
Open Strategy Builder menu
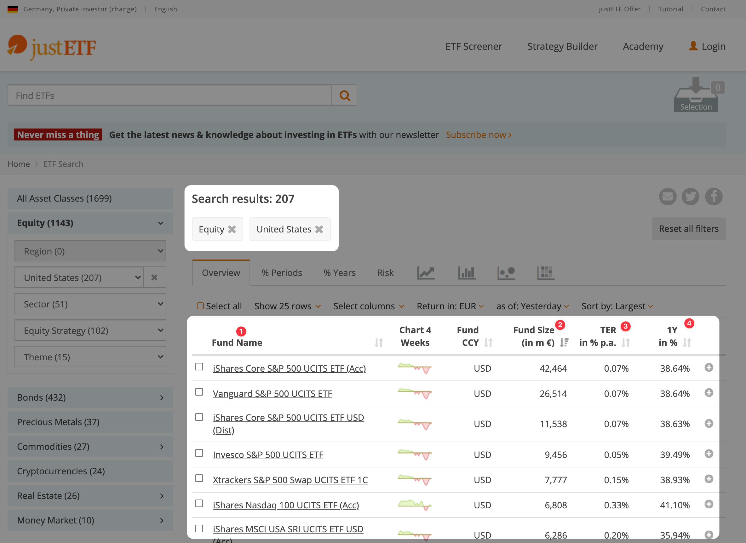(562, 46)
